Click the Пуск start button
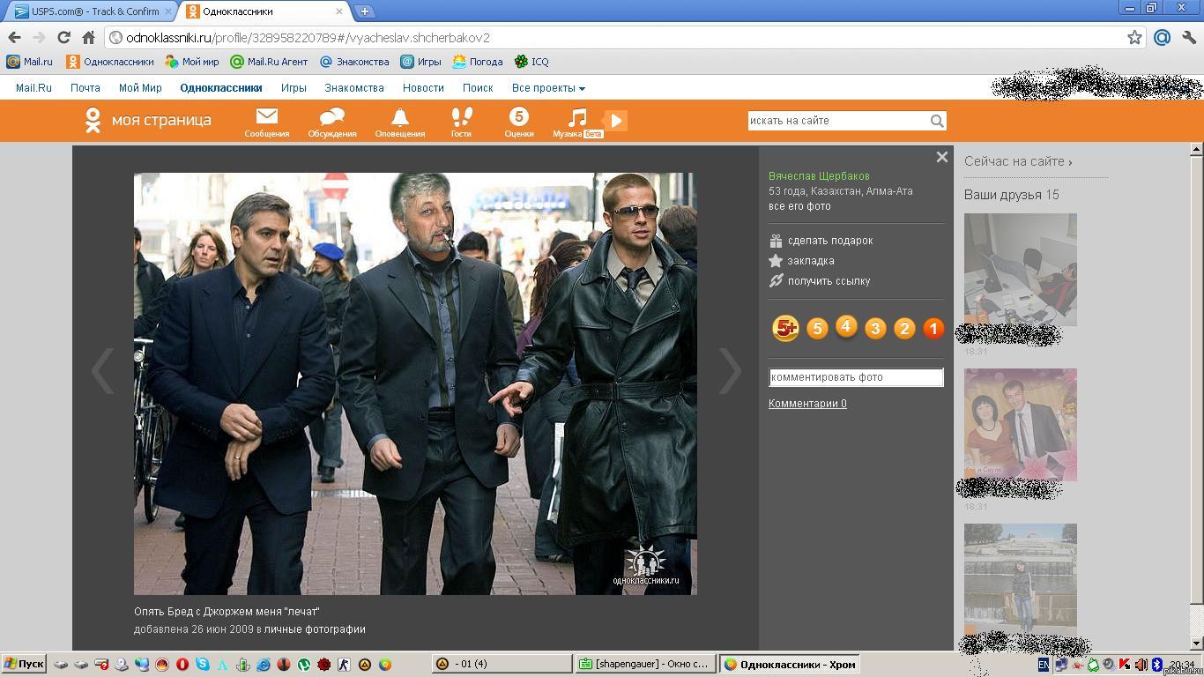Screen dimensions: 1204x677 tap(24, 664)
